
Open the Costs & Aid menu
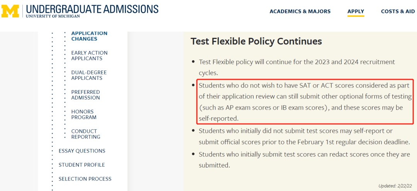398,12
